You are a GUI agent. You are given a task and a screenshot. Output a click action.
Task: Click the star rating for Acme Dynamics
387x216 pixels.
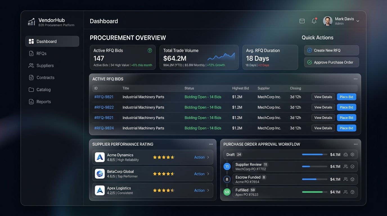click(x=164, y=157)
